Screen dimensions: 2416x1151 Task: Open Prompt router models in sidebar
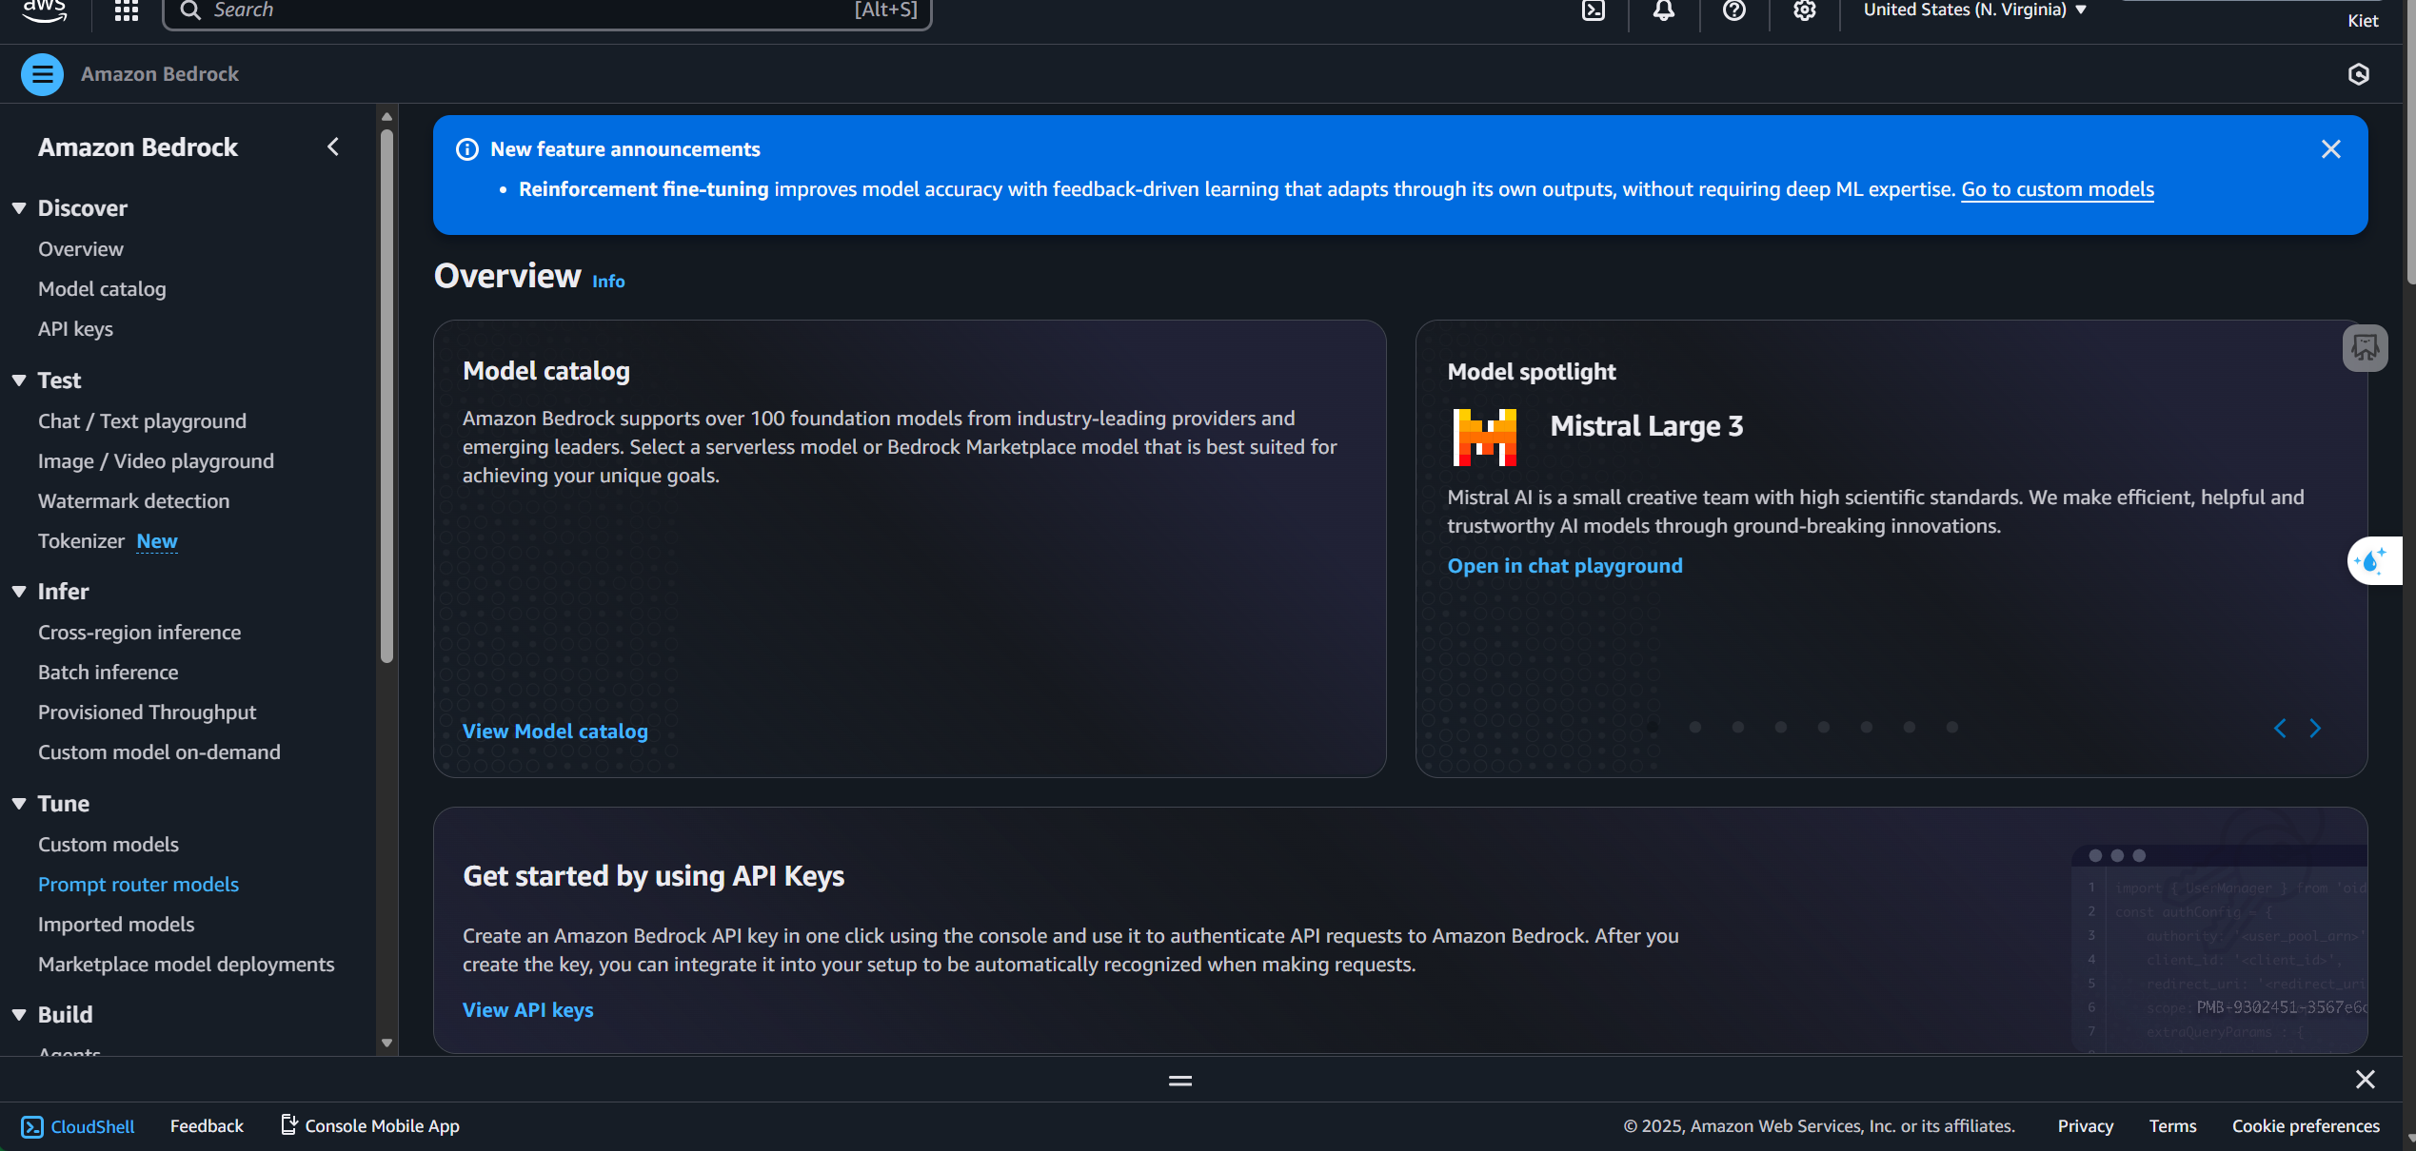pyautogui.click(x=138, y=885)
